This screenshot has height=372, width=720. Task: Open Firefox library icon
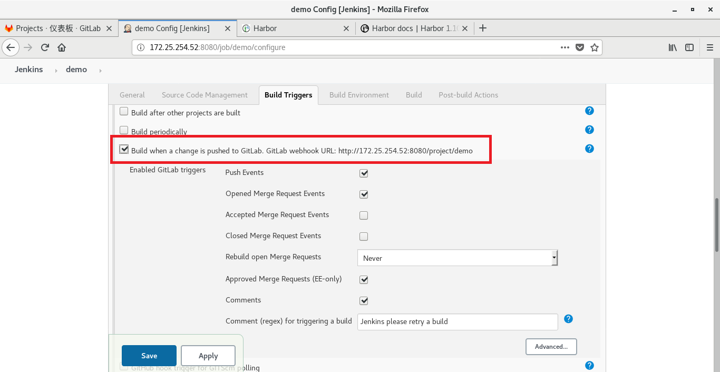tap(673, 47)
